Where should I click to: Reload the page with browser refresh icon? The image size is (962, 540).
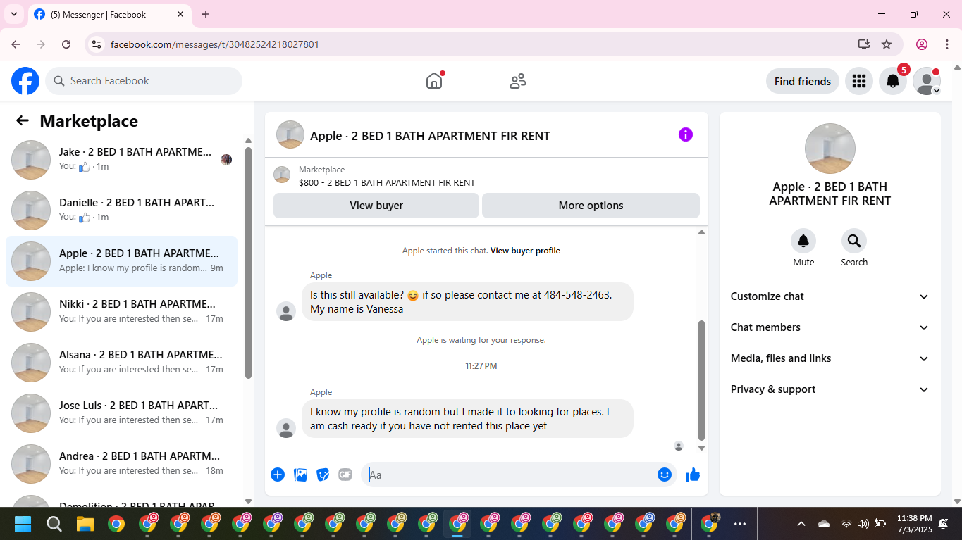point(66,44)
